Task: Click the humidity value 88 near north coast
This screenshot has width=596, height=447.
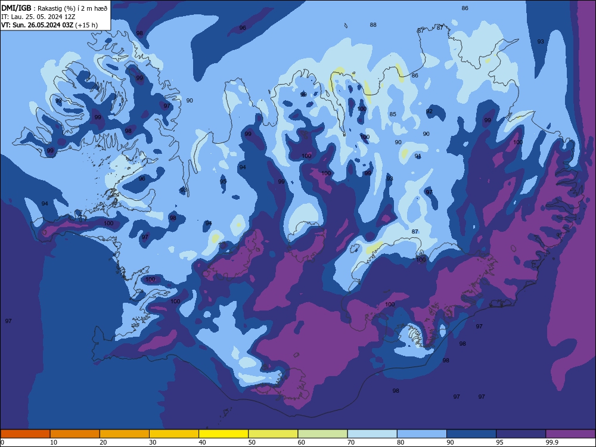Action: (373, 24)
